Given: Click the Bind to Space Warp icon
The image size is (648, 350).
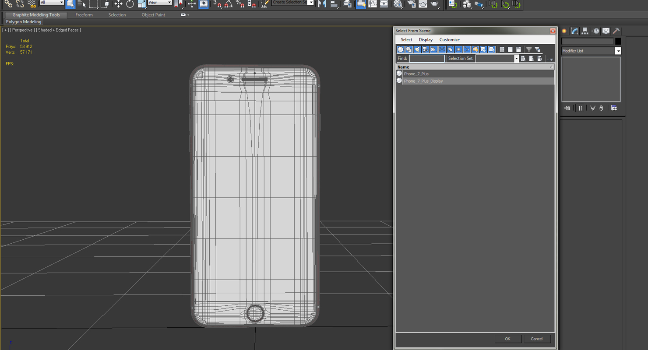Looking at the screenshot, I should [32, 4].
